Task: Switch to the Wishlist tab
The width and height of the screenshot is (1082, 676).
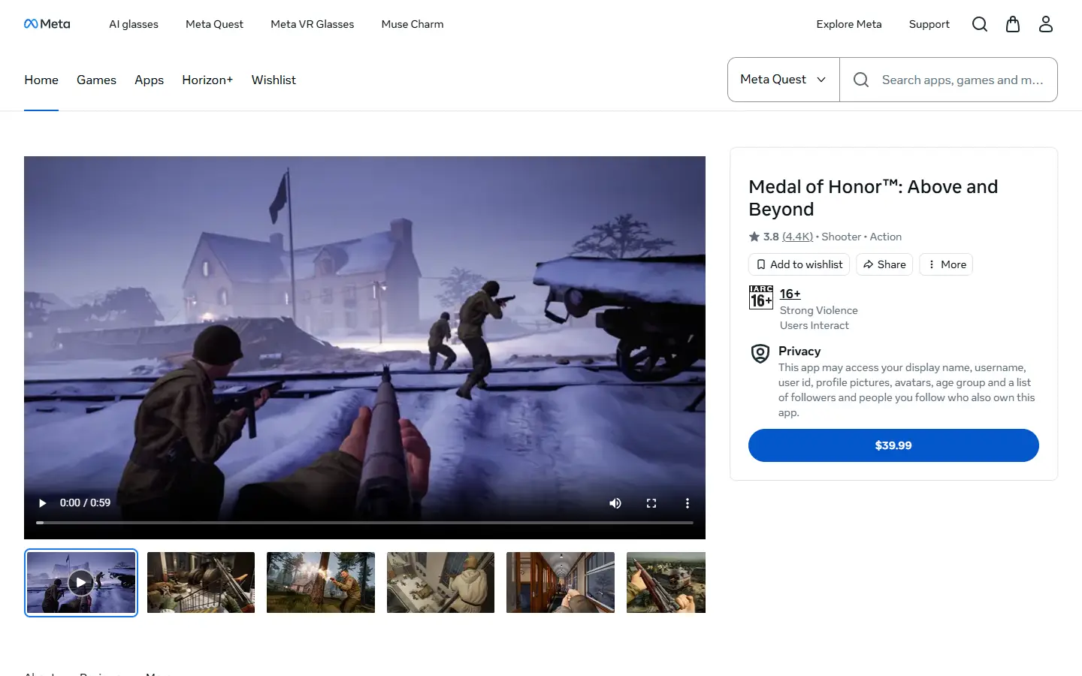Action: pyautogui.click(x=274, y=80)
